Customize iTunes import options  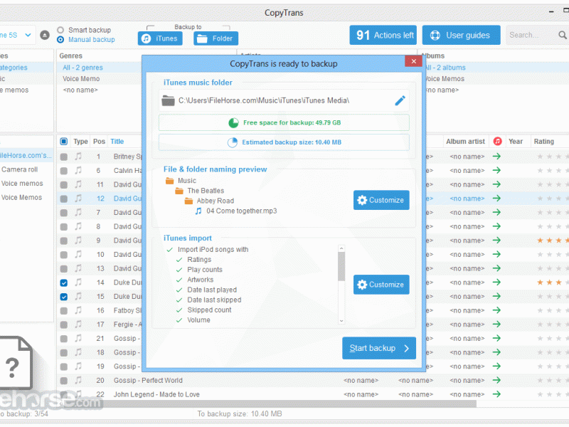(381, 285)
